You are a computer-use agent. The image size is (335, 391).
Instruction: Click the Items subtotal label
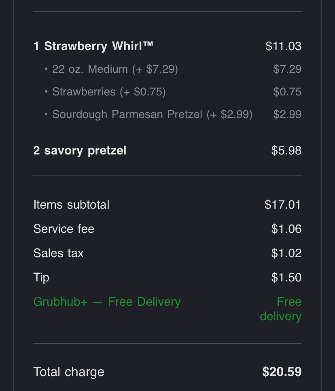click(71, 205)
